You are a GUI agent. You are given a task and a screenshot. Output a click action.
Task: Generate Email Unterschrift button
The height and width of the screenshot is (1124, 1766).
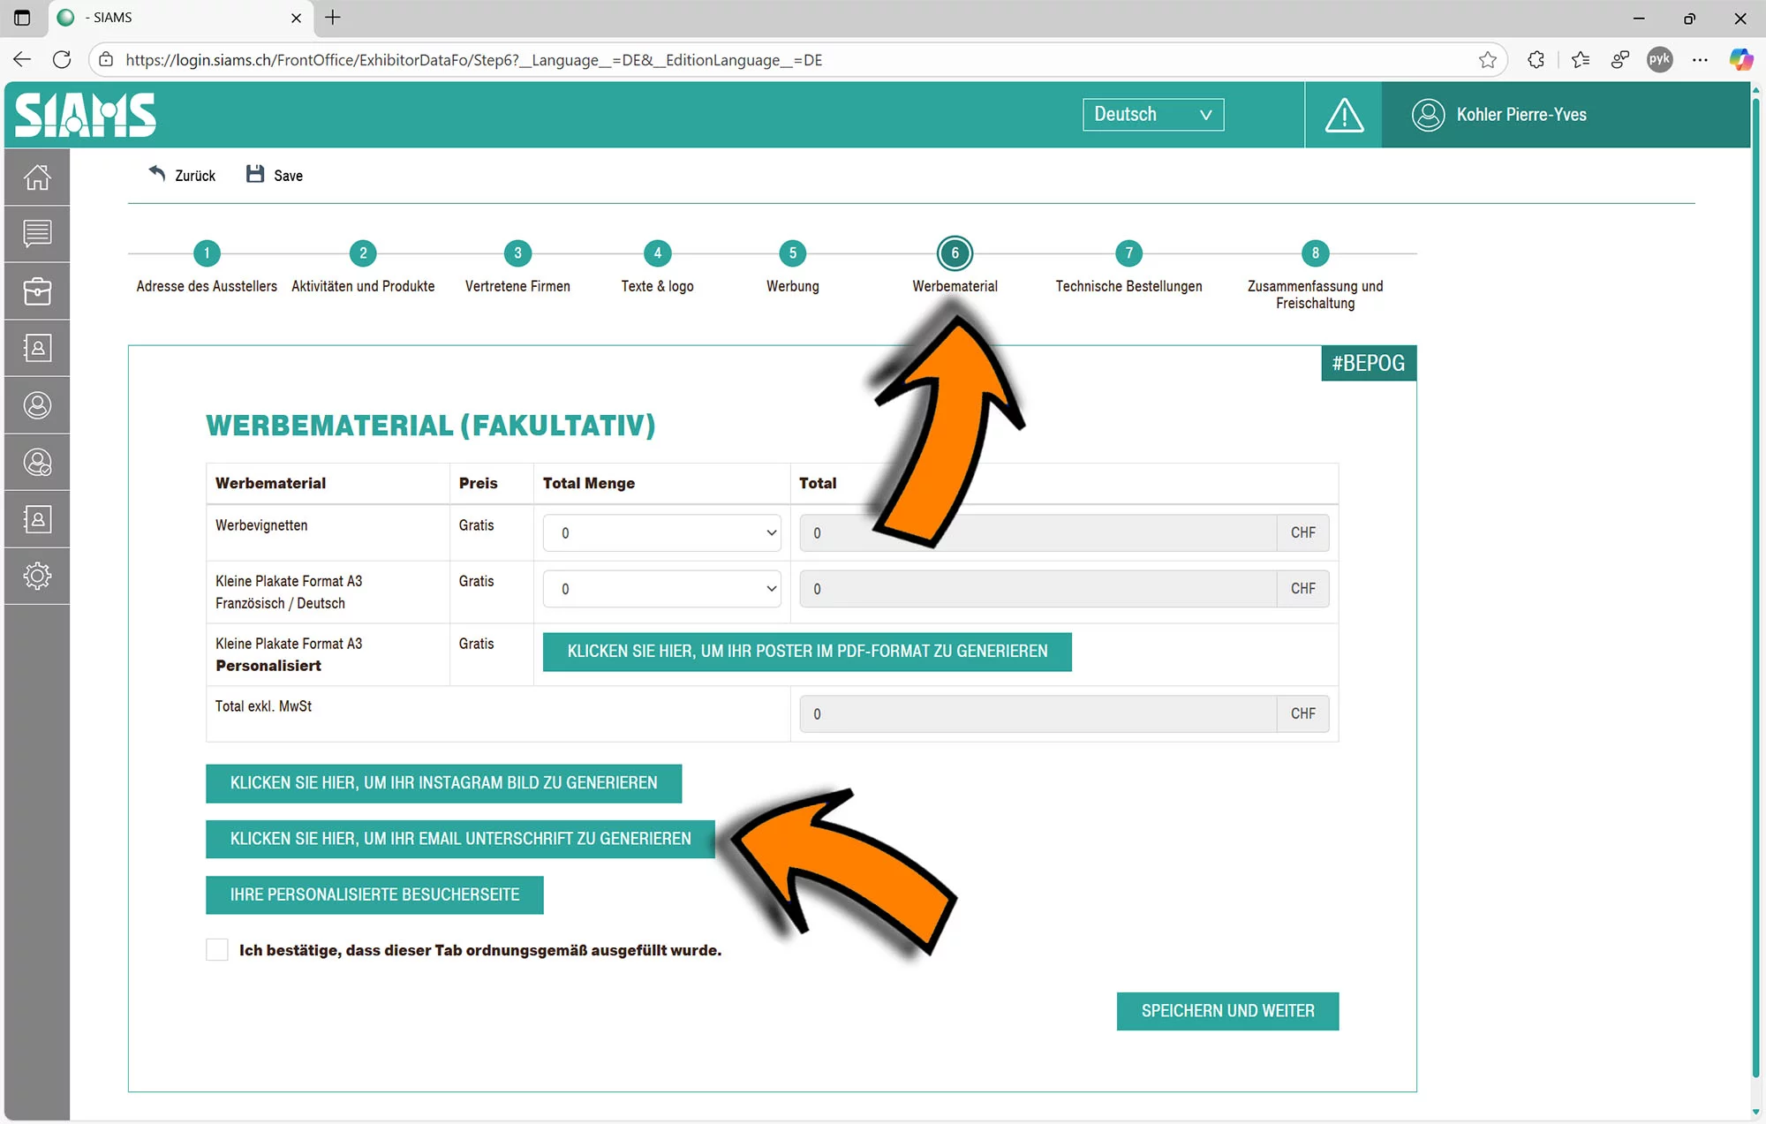[x=460, y=839]
